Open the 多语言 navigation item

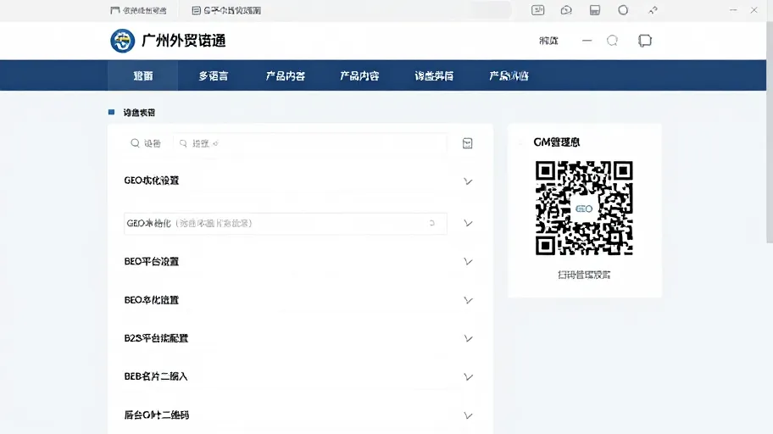click(x=213, y=75)
